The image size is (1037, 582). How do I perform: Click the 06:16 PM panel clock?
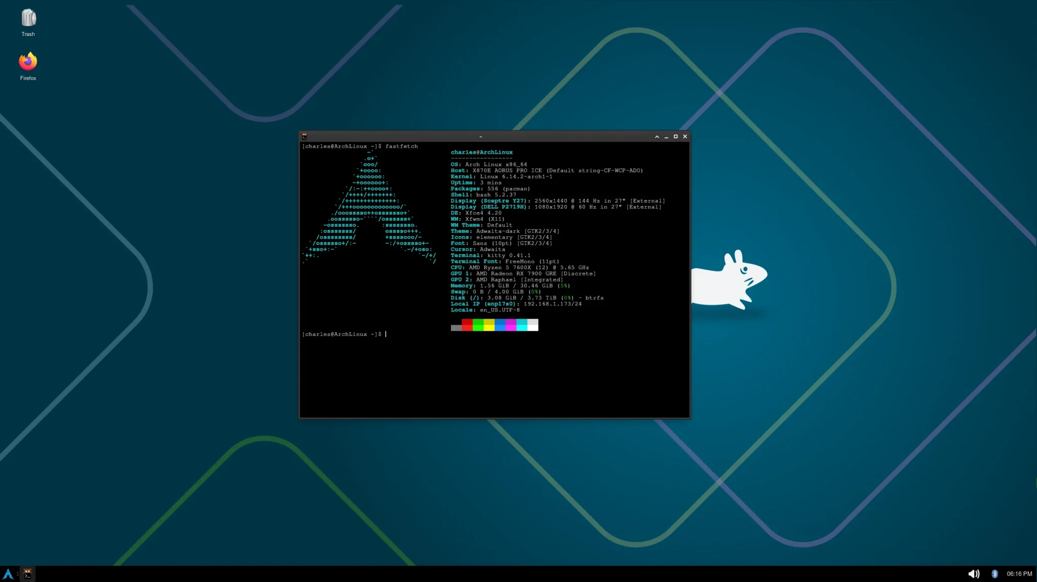point(1019,574)
